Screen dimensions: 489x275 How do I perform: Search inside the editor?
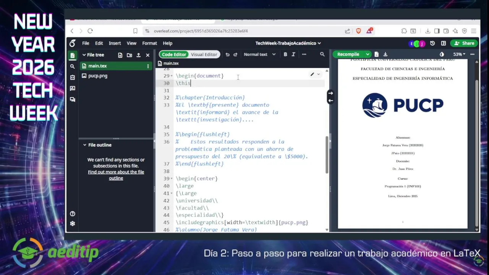pyautogui.click(x=322, y=55)
